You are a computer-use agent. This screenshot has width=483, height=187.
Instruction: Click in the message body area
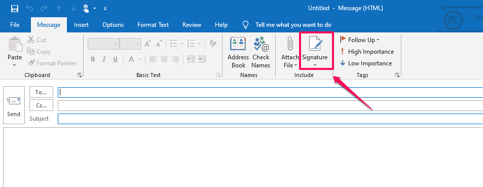243,157
